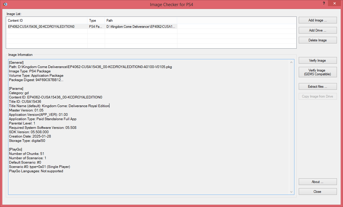Click 'Application Version(APP_VER): 01.00' line
Screen dimensions: 343x207
click(38, 115)
